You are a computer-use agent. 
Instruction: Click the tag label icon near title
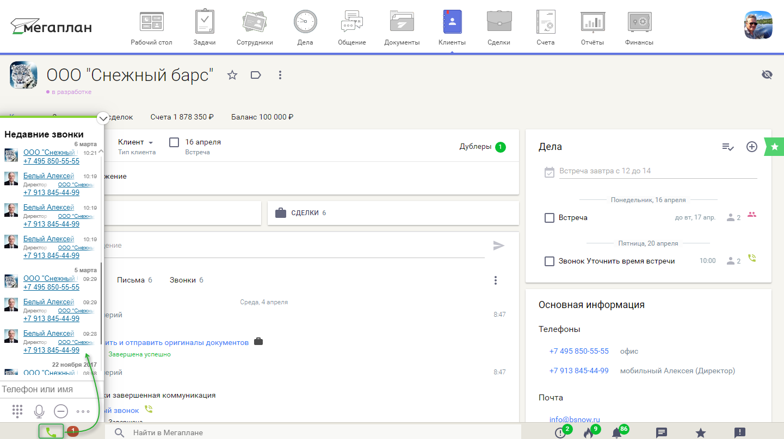pyautogui.click(x=256, y=75)
